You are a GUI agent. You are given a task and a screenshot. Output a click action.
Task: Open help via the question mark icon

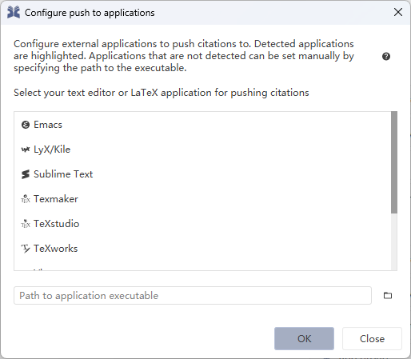pos(386,57)
